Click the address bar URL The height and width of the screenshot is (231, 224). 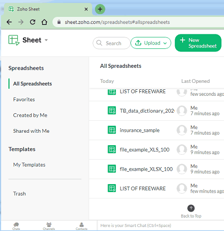pyautogui.click(x=117, y=22)
